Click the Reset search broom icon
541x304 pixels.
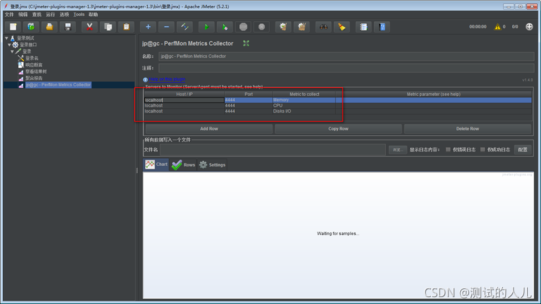342,27
